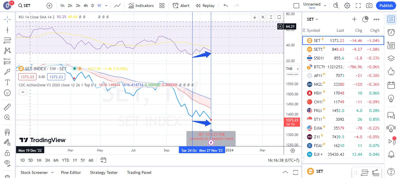Create an Alert
The width and height of the screenshot is (397, 178).
181,6
